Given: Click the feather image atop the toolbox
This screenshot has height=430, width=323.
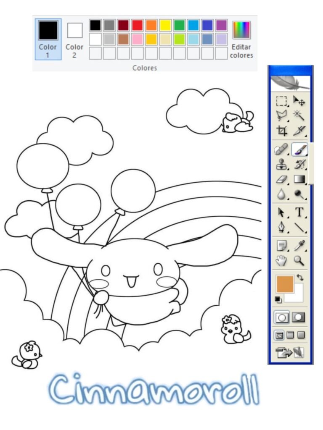Looking at the screenshot, I should [x=291, y=84].
